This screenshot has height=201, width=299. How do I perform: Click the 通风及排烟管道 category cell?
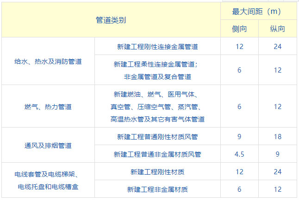pyautogui.click(x=49, y=145)
